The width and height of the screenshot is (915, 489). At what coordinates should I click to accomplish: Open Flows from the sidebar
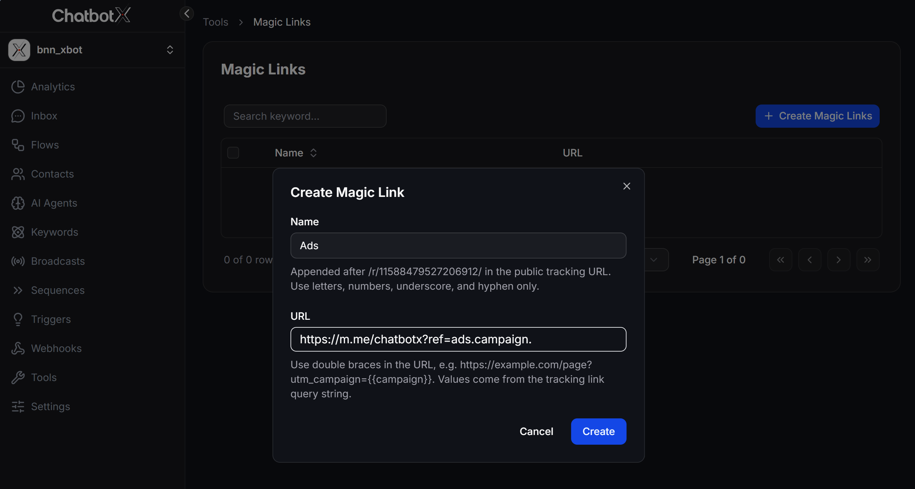45,145
